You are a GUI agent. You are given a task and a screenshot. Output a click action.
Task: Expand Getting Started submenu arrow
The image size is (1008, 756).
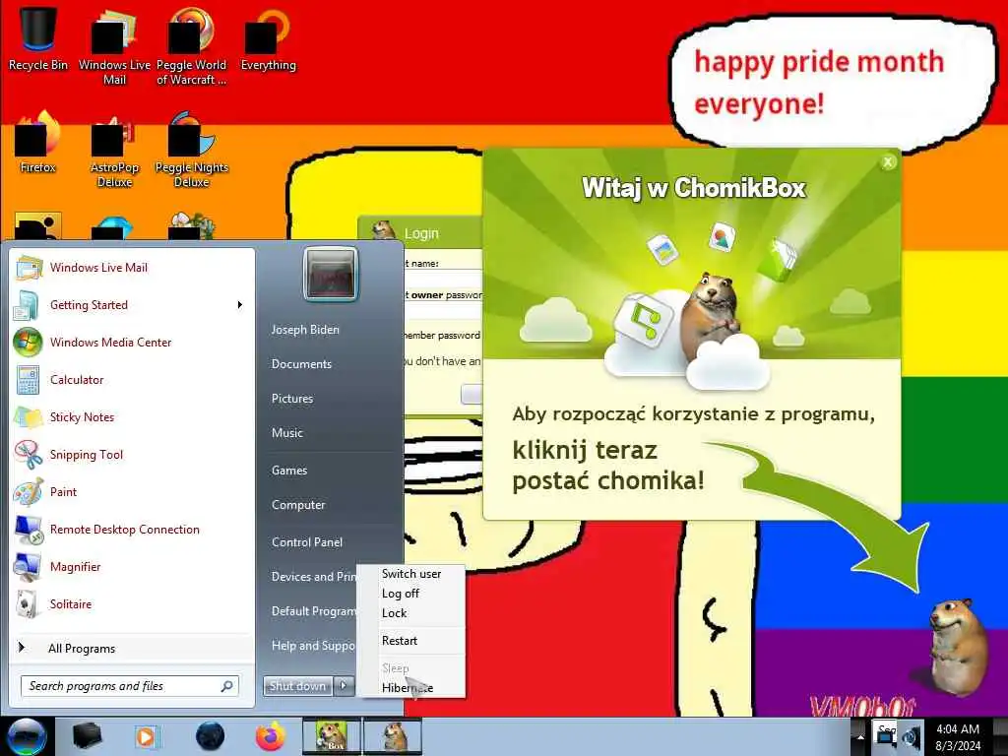240,305
